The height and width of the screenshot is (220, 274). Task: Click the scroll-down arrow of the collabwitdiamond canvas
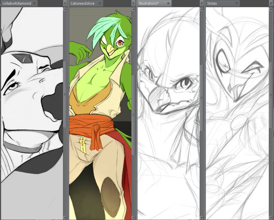tap(65, 218)
